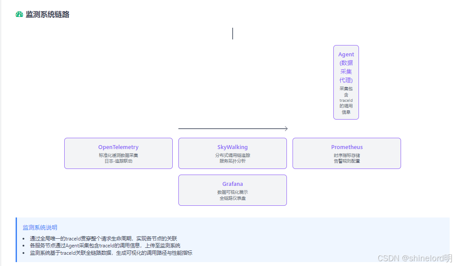Click the bullet starting 监测系统基于traceId
Screen dimensions: 454x266
click(111, 253)
